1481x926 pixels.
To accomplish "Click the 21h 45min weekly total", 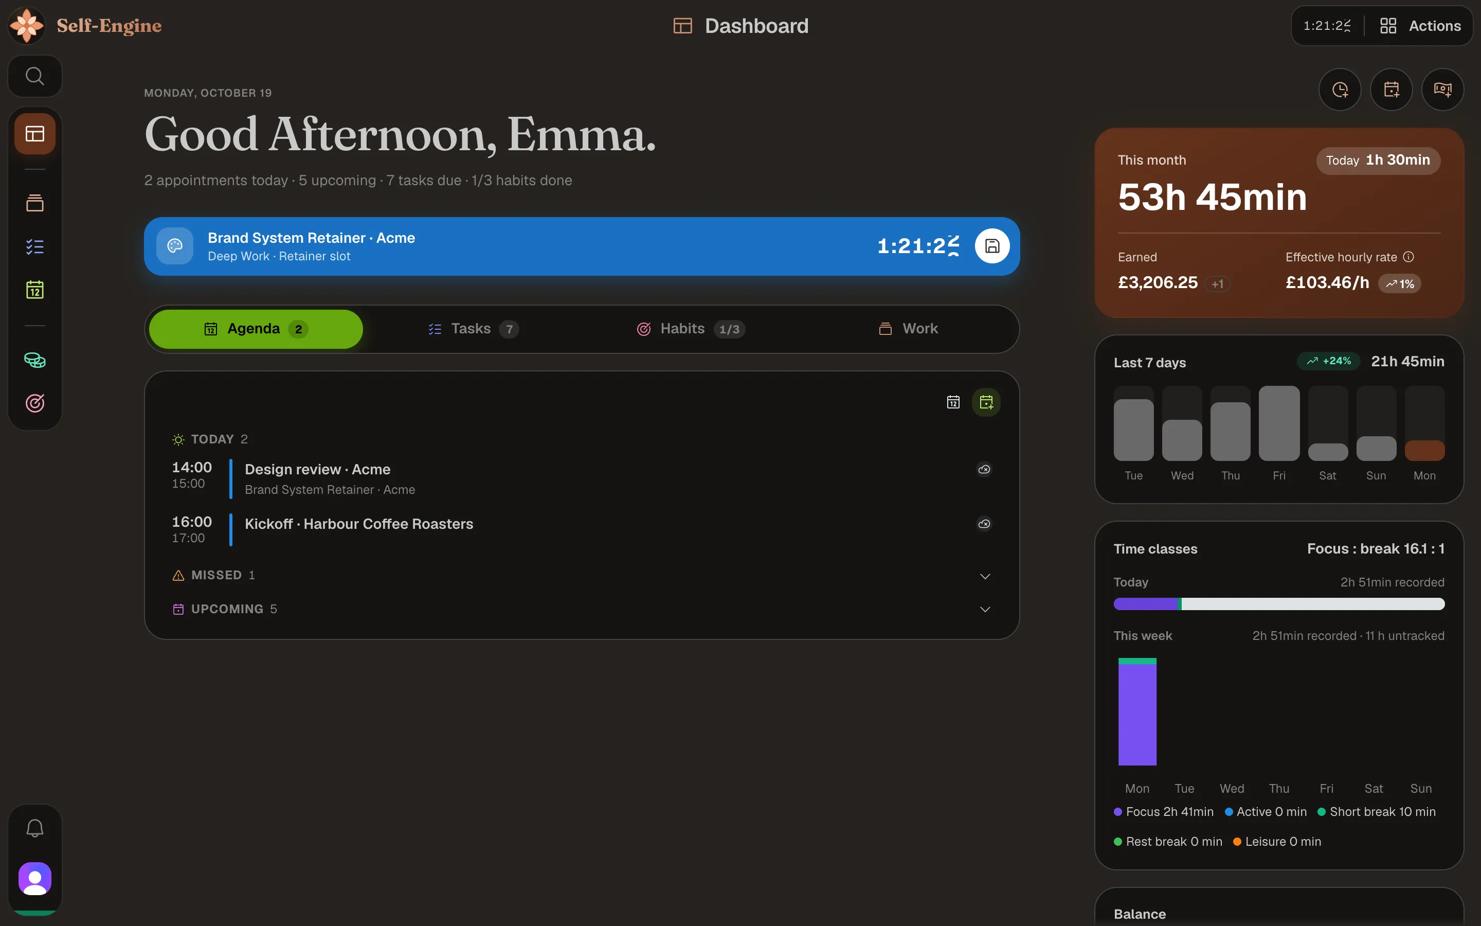I will coord(1407,361).
